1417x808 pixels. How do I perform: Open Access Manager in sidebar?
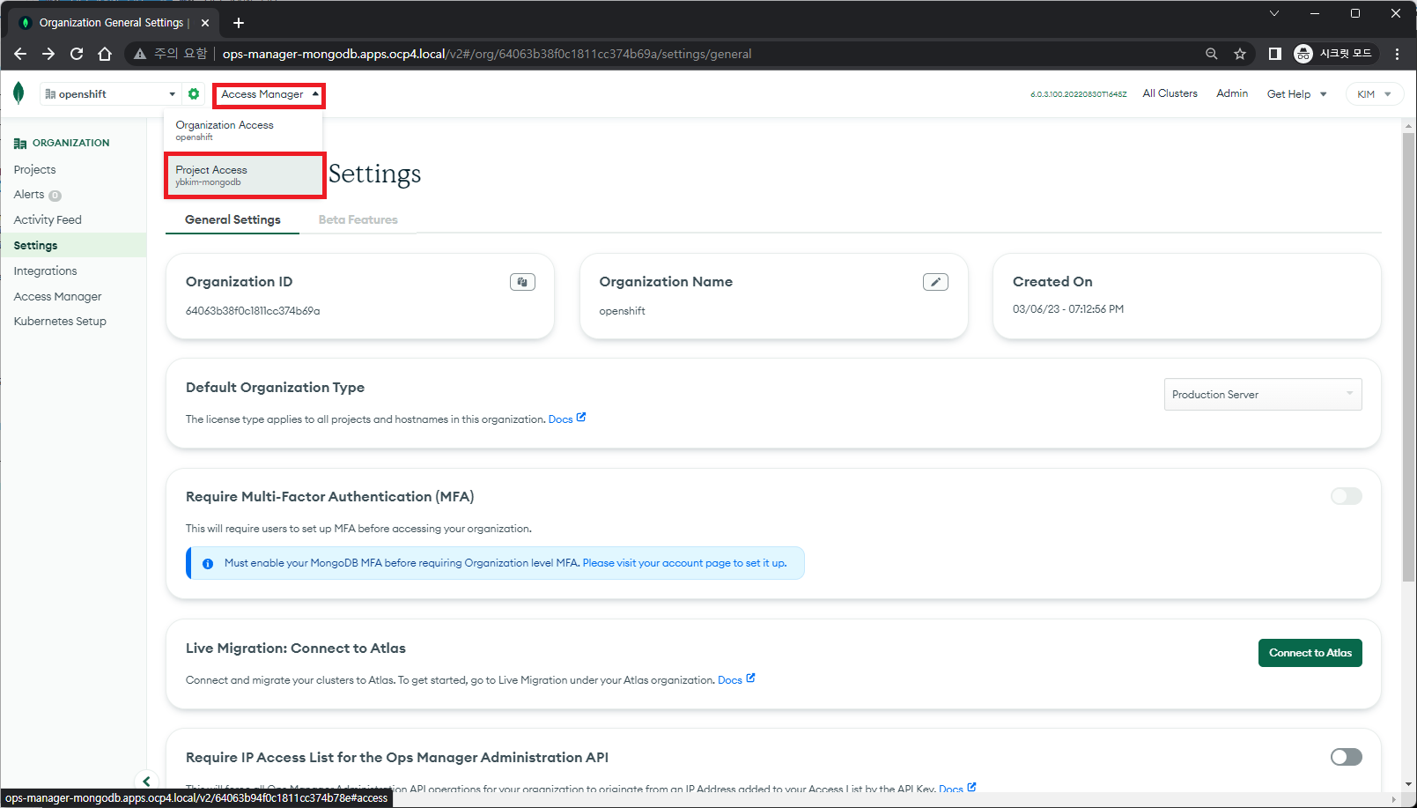pyautogui.click(x=57, y=297)
